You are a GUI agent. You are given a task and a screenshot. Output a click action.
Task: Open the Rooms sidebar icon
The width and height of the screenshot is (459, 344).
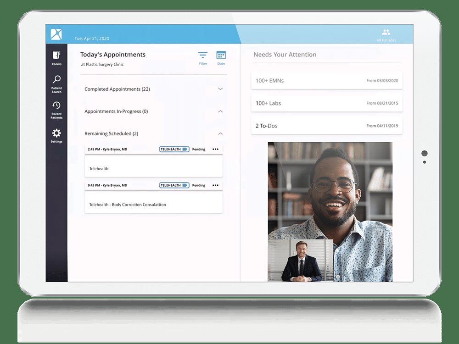[x=56, y=57]
